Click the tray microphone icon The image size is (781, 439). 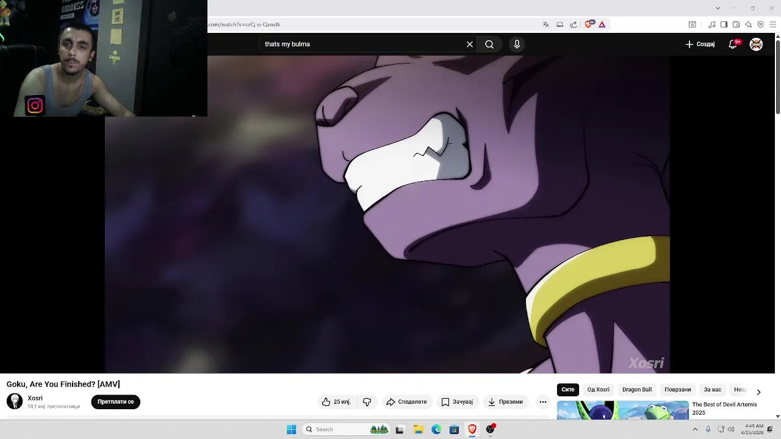[708, 429]
